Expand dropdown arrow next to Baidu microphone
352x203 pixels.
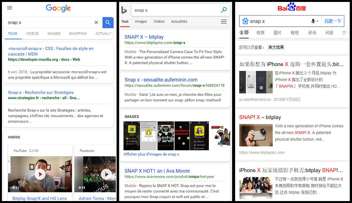[x=318, y=21]
